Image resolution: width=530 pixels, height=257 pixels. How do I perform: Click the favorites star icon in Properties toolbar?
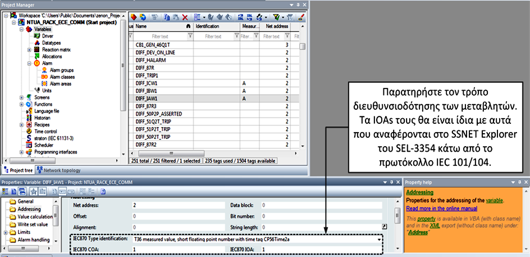click(x=34, y=191)
